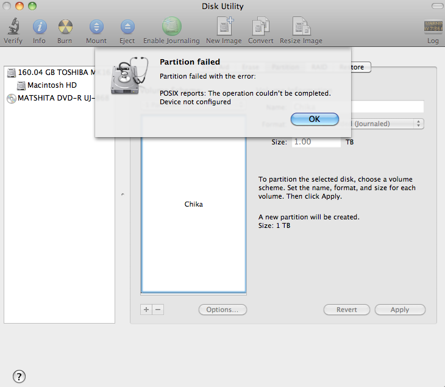Remove partition with minus button
445x387 pixels.
pos(158,310)
